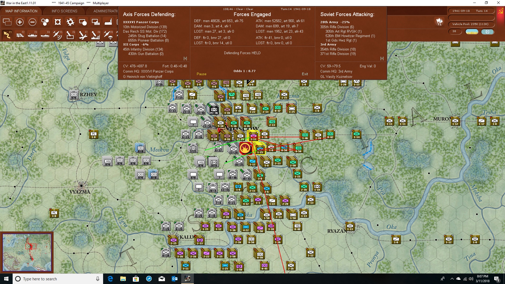Open Microsoft Edge from the taskbar
The height and width of the screenshot is (284, 505).
tap(110, 279)
